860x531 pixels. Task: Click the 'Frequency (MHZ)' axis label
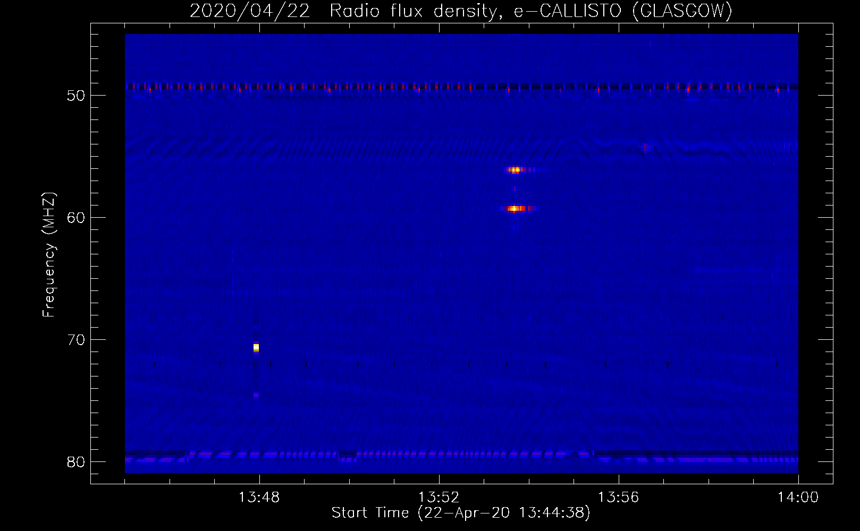(48, 255)
